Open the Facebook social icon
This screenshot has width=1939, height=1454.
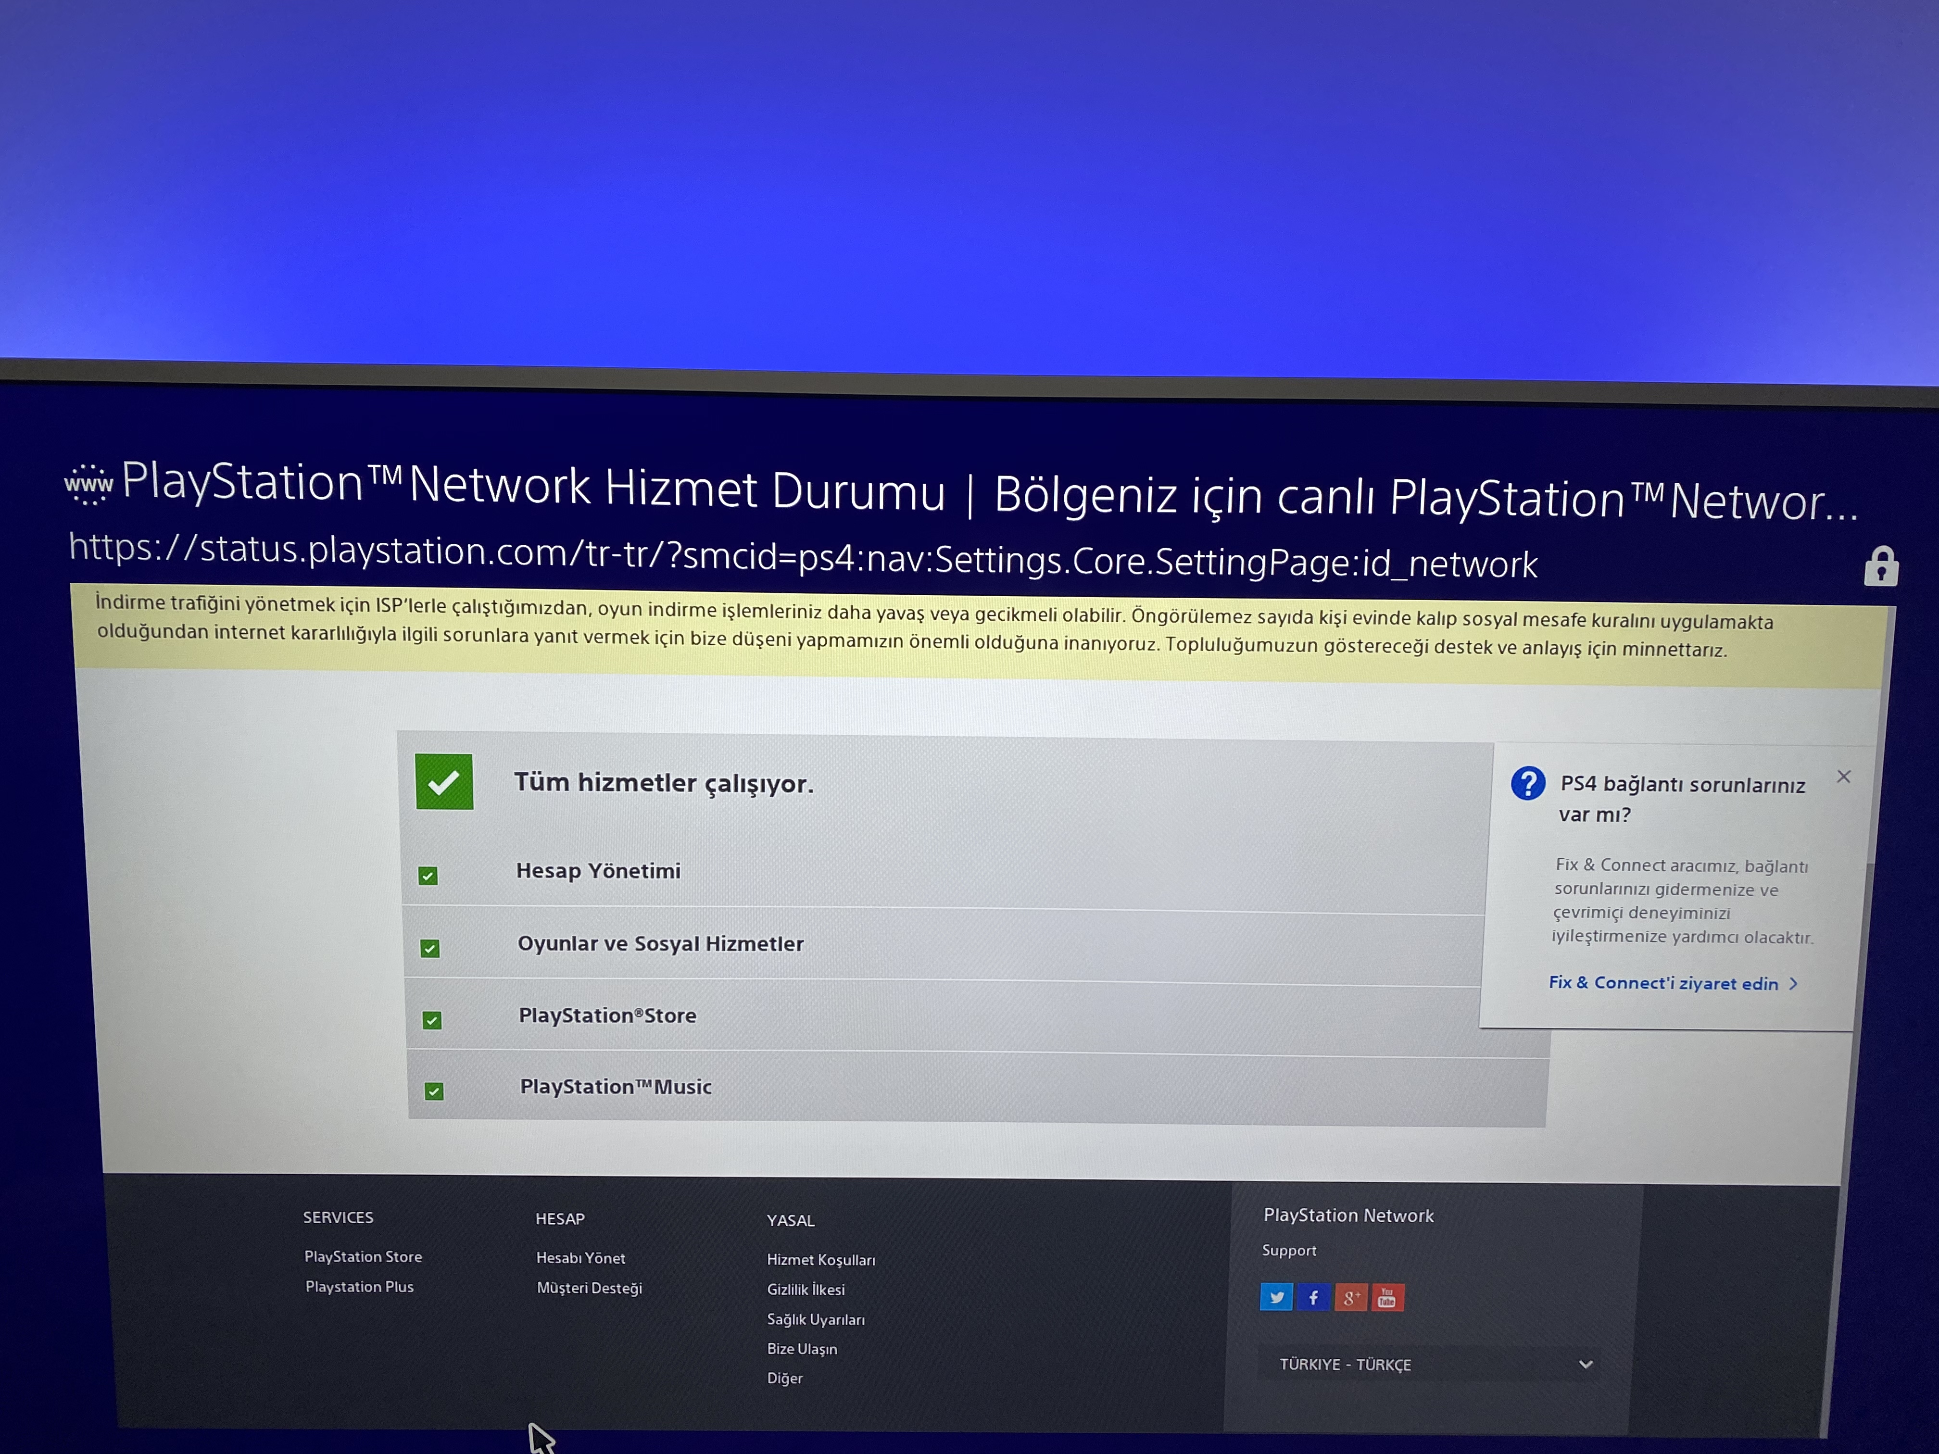(1313, 1297)
